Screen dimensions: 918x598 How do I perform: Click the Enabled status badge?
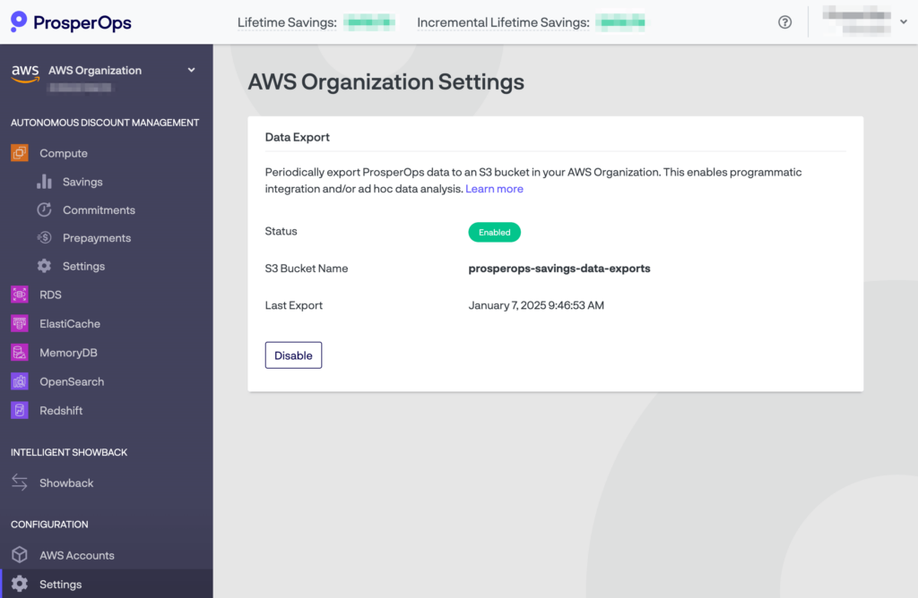pyautogui.click(x=494, y=232)
